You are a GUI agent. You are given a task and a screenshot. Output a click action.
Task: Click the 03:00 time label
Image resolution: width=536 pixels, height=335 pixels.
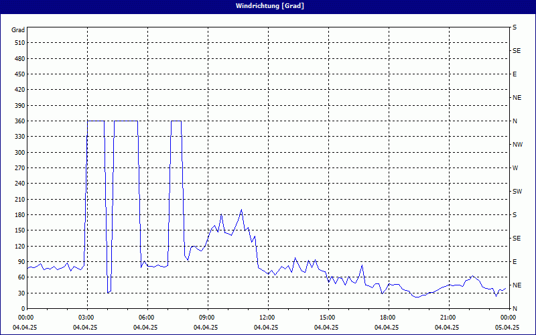click(87, 318)
